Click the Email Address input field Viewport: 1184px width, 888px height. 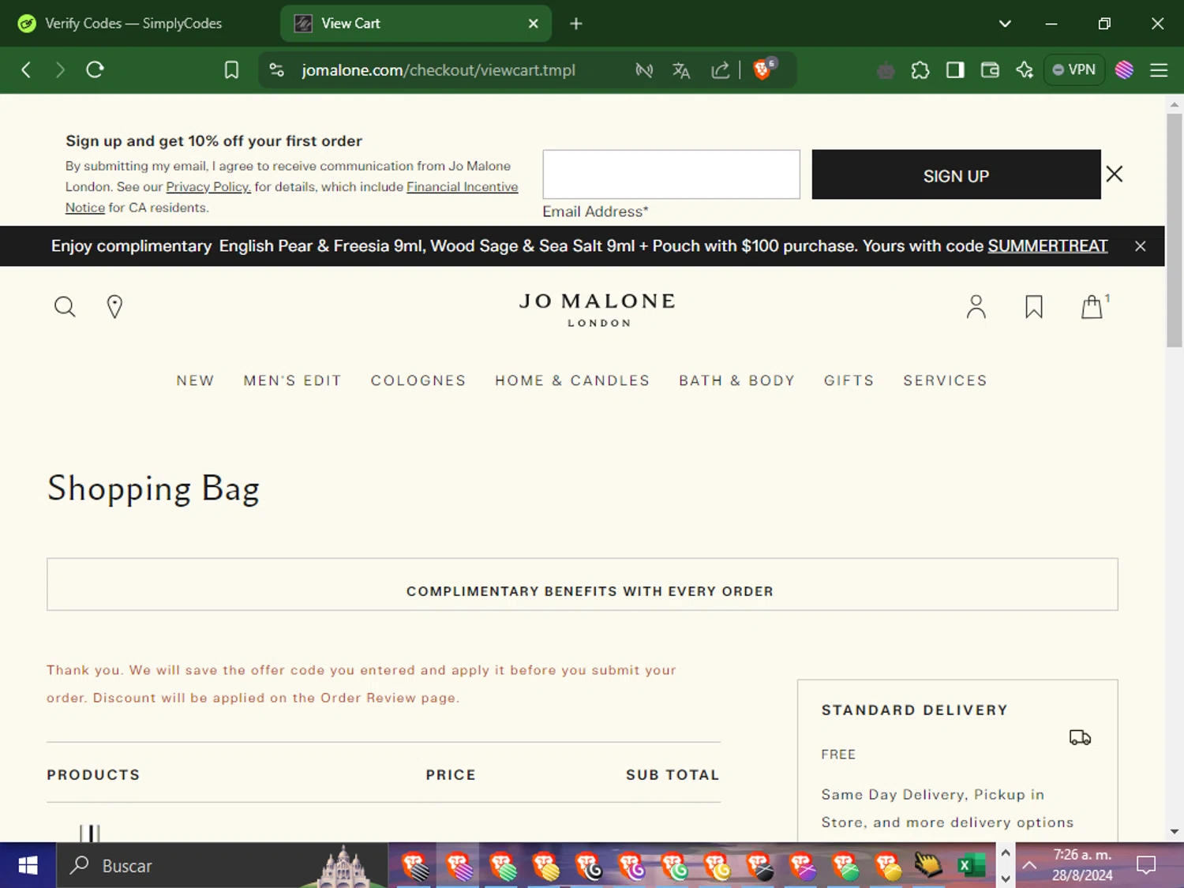point(671,174)
